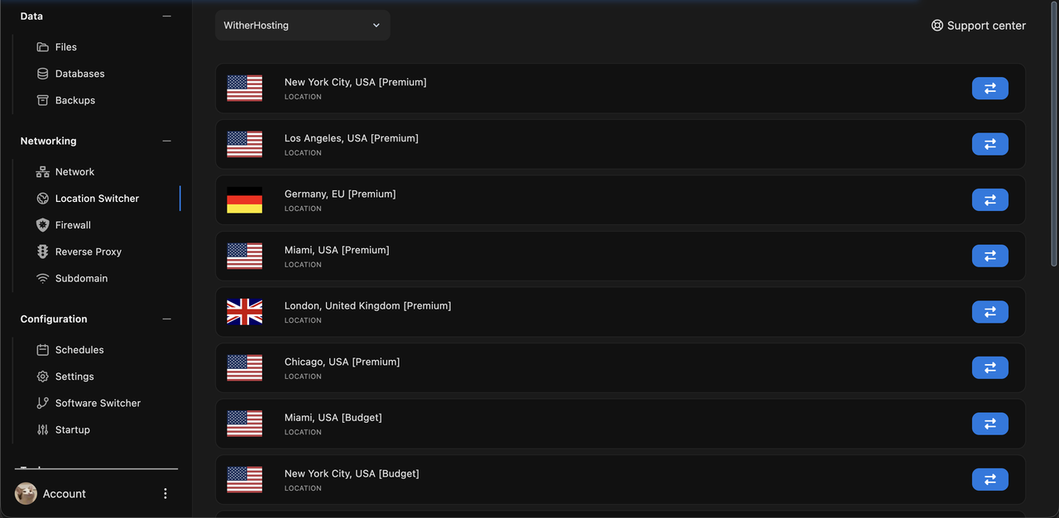Switch to Chicago USA Premium location
The image size is (1059, 518).
coord(990,367)
